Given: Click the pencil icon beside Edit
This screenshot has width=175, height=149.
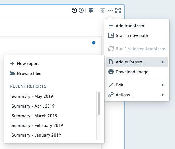Looking at the screenshot, I should (111, 85).
